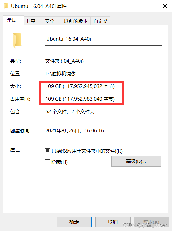Click the 属性: label

tap(16, 150)
